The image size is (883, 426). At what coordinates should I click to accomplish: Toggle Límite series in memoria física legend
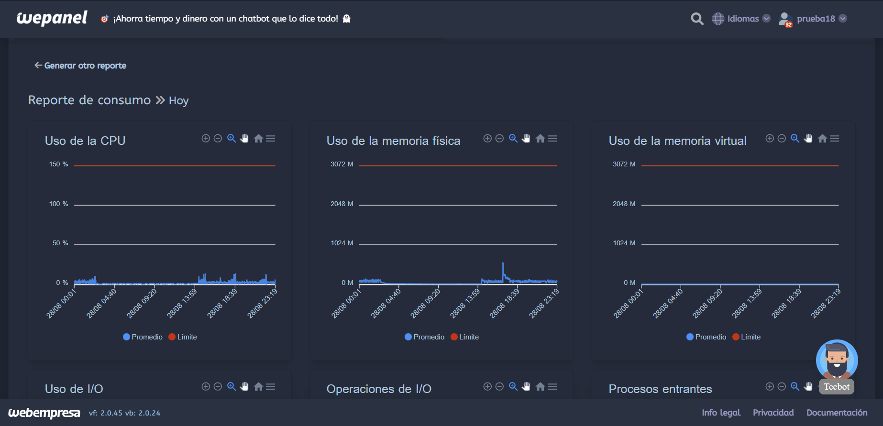point(464,337)
